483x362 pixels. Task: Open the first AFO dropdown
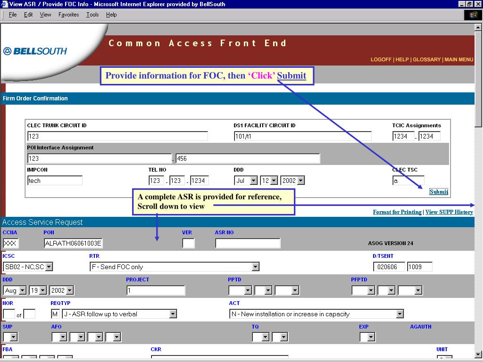pos(59,337)
